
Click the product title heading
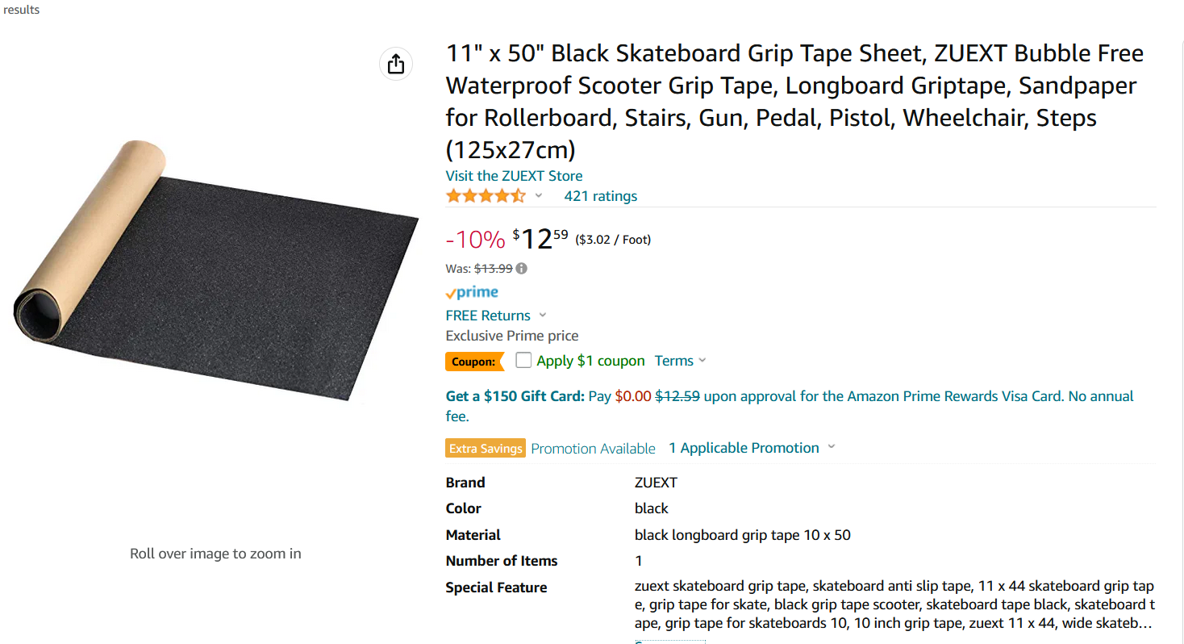pyautogui.click(x=794, y=102)
